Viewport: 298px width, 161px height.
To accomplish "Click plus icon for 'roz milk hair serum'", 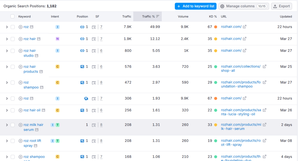I will [20, 125].
